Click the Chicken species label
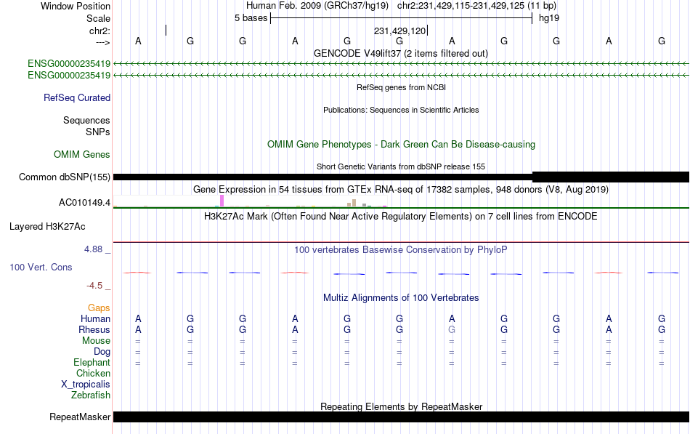Viewport: 690px width, 434px height. (x=93, y=373)
